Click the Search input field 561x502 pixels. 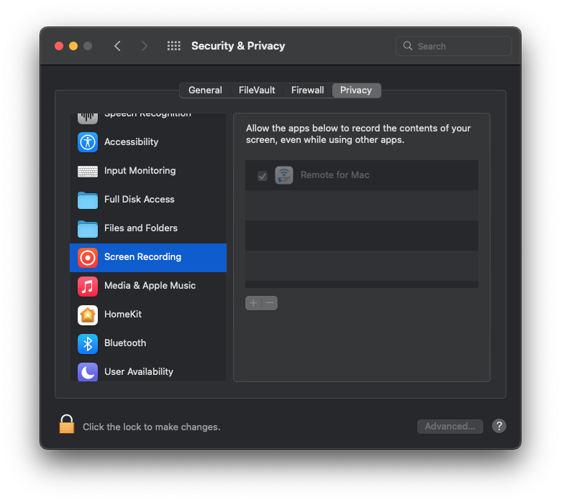pos(460,47)
